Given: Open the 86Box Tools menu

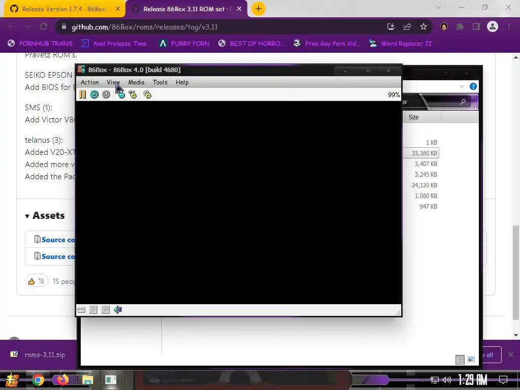Looking at the screenshot, I should (160, 82).
